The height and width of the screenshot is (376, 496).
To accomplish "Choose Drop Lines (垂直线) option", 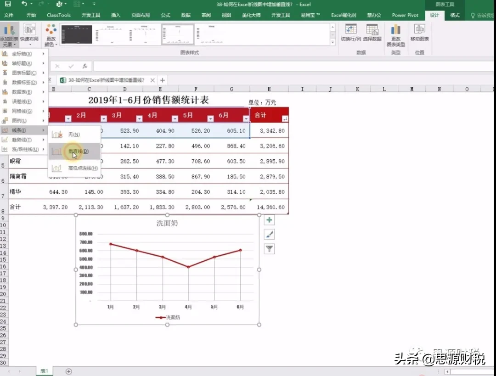I will (75, 151).
